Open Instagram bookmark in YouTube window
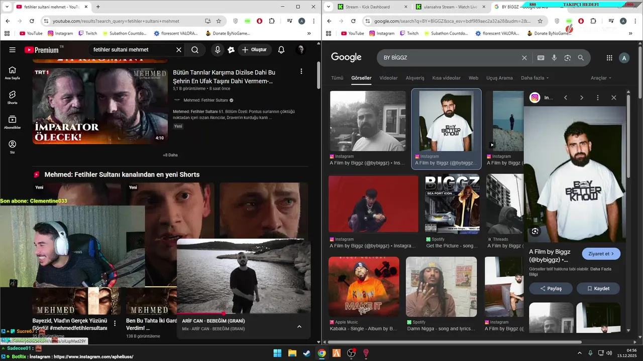This screenshot has width=643, height=361. 60,33
